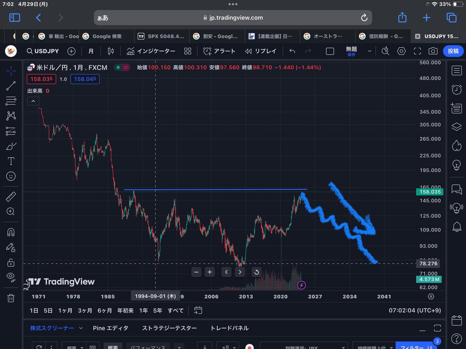Select the 1日 date range
This screenshot has width=466, height=349.
coord(34,310)
